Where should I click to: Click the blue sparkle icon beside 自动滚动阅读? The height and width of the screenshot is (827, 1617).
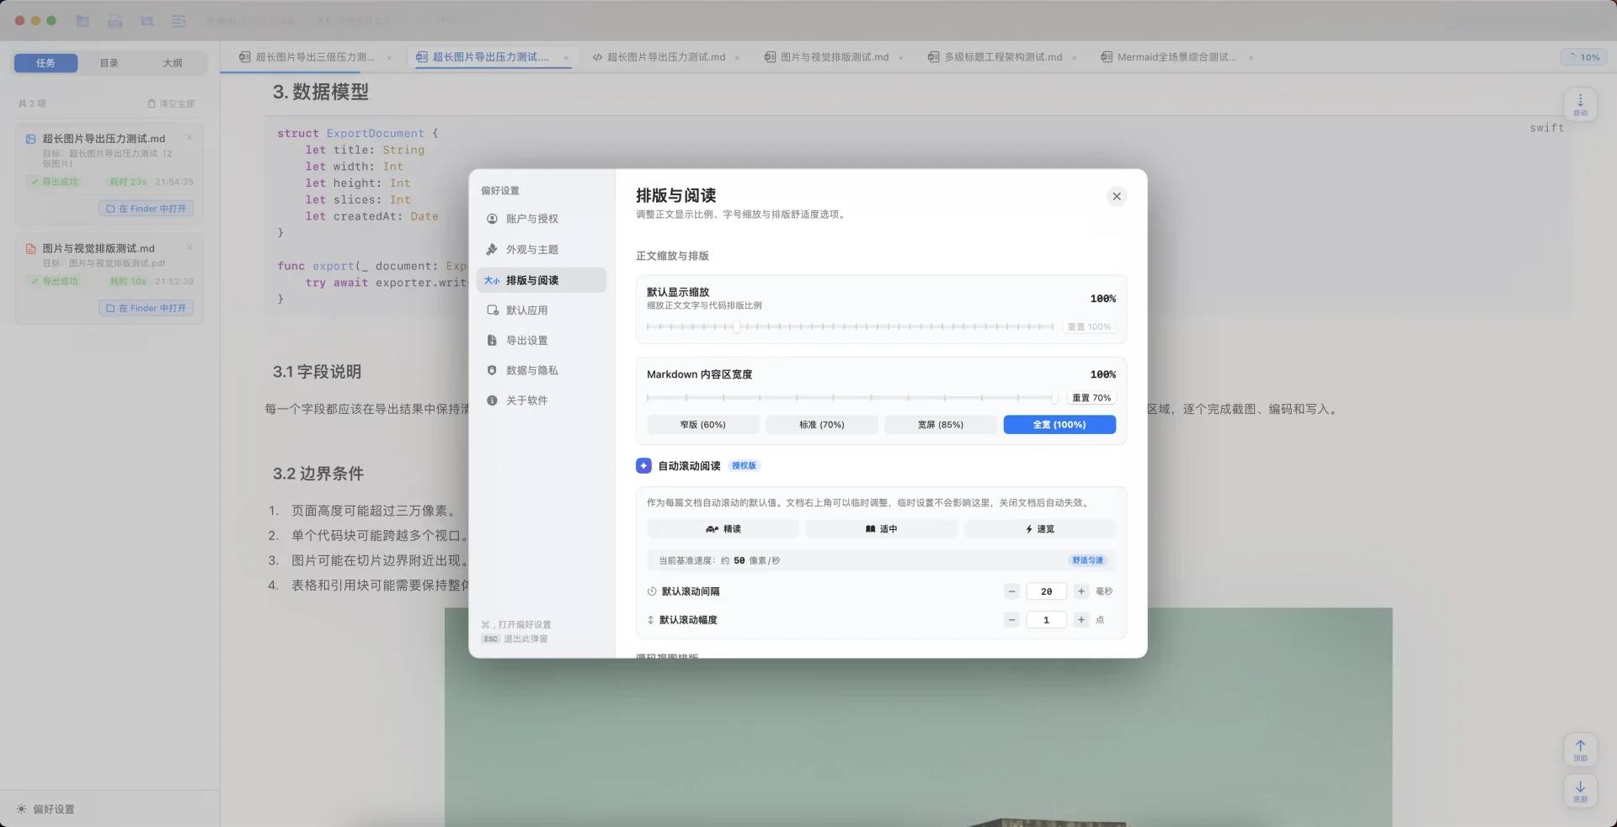(x=643, y=466)
